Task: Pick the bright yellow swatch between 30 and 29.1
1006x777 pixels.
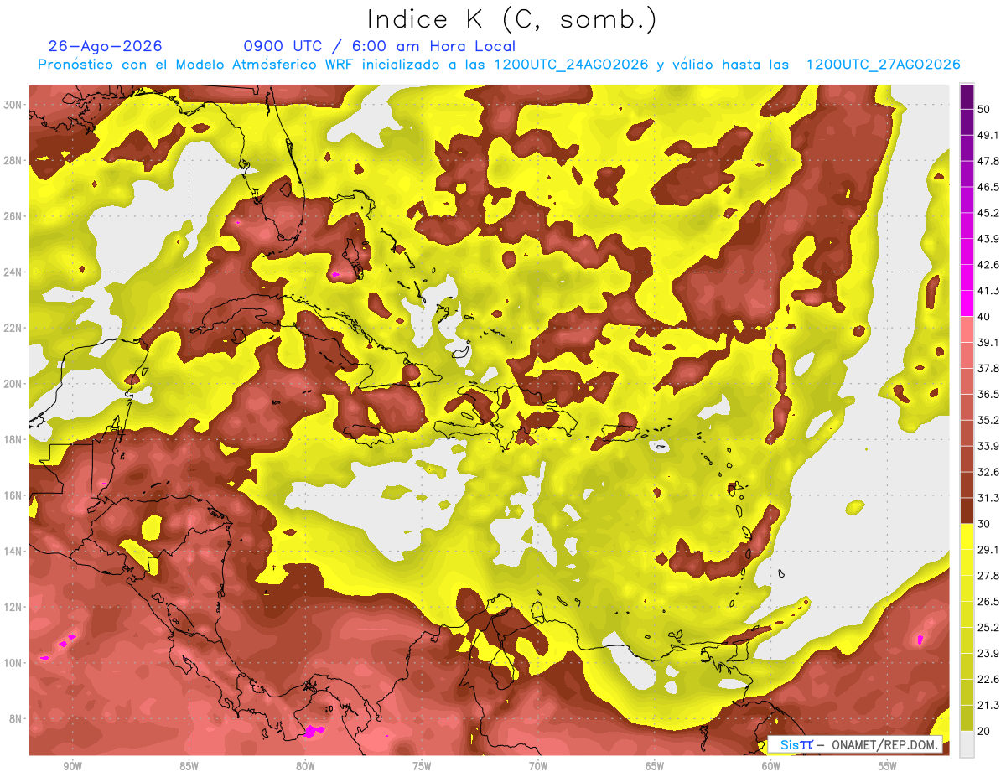Action: click(x=967, y=536)
